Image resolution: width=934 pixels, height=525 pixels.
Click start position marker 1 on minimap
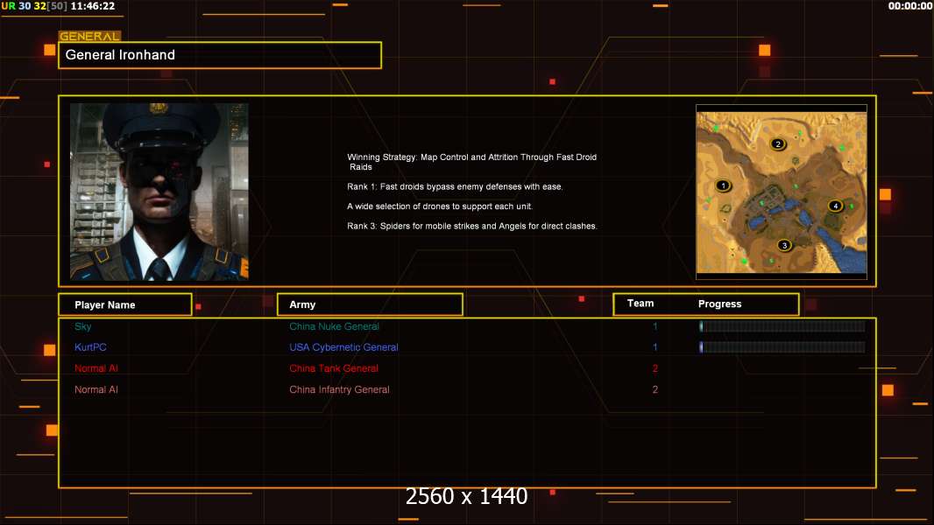[x=723, y=185]
